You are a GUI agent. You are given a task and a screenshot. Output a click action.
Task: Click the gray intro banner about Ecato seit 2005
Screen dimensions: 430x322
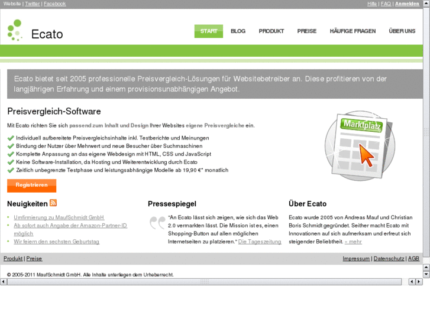pyautogui.click(x=215, y=84)
